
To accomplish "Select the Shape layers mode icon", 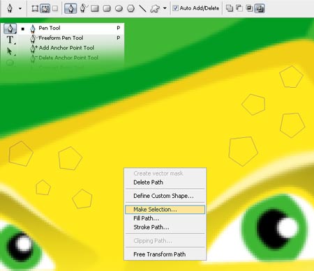I will coord(35,8).
